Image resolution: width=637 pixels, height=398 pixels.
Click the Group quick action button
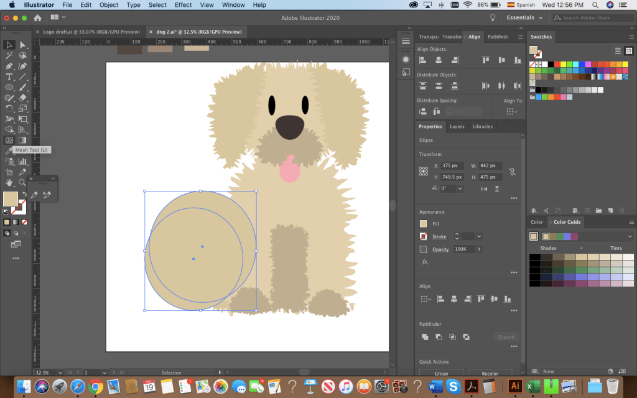click(x=441, y=373)
